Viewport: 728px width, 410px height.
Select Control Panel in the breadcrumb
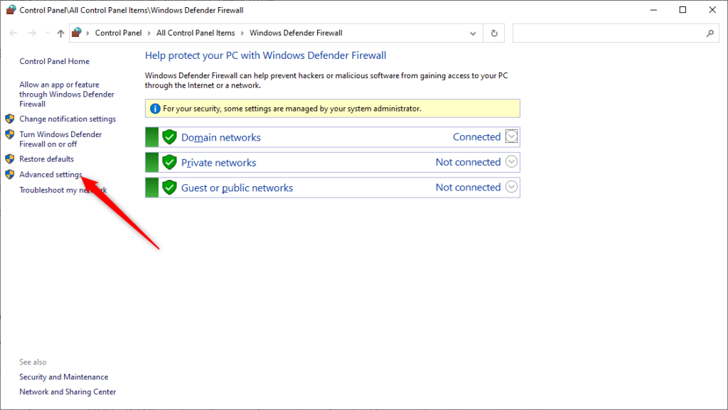click(x=118, y=32)
